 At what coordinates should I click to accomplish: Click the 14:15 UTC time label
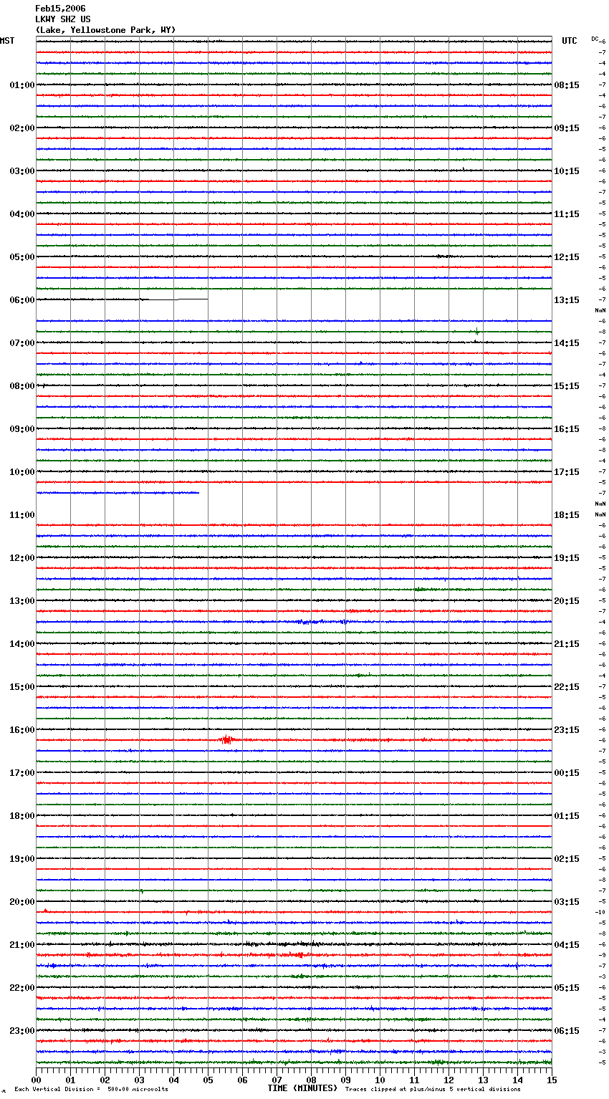[567, 343]
